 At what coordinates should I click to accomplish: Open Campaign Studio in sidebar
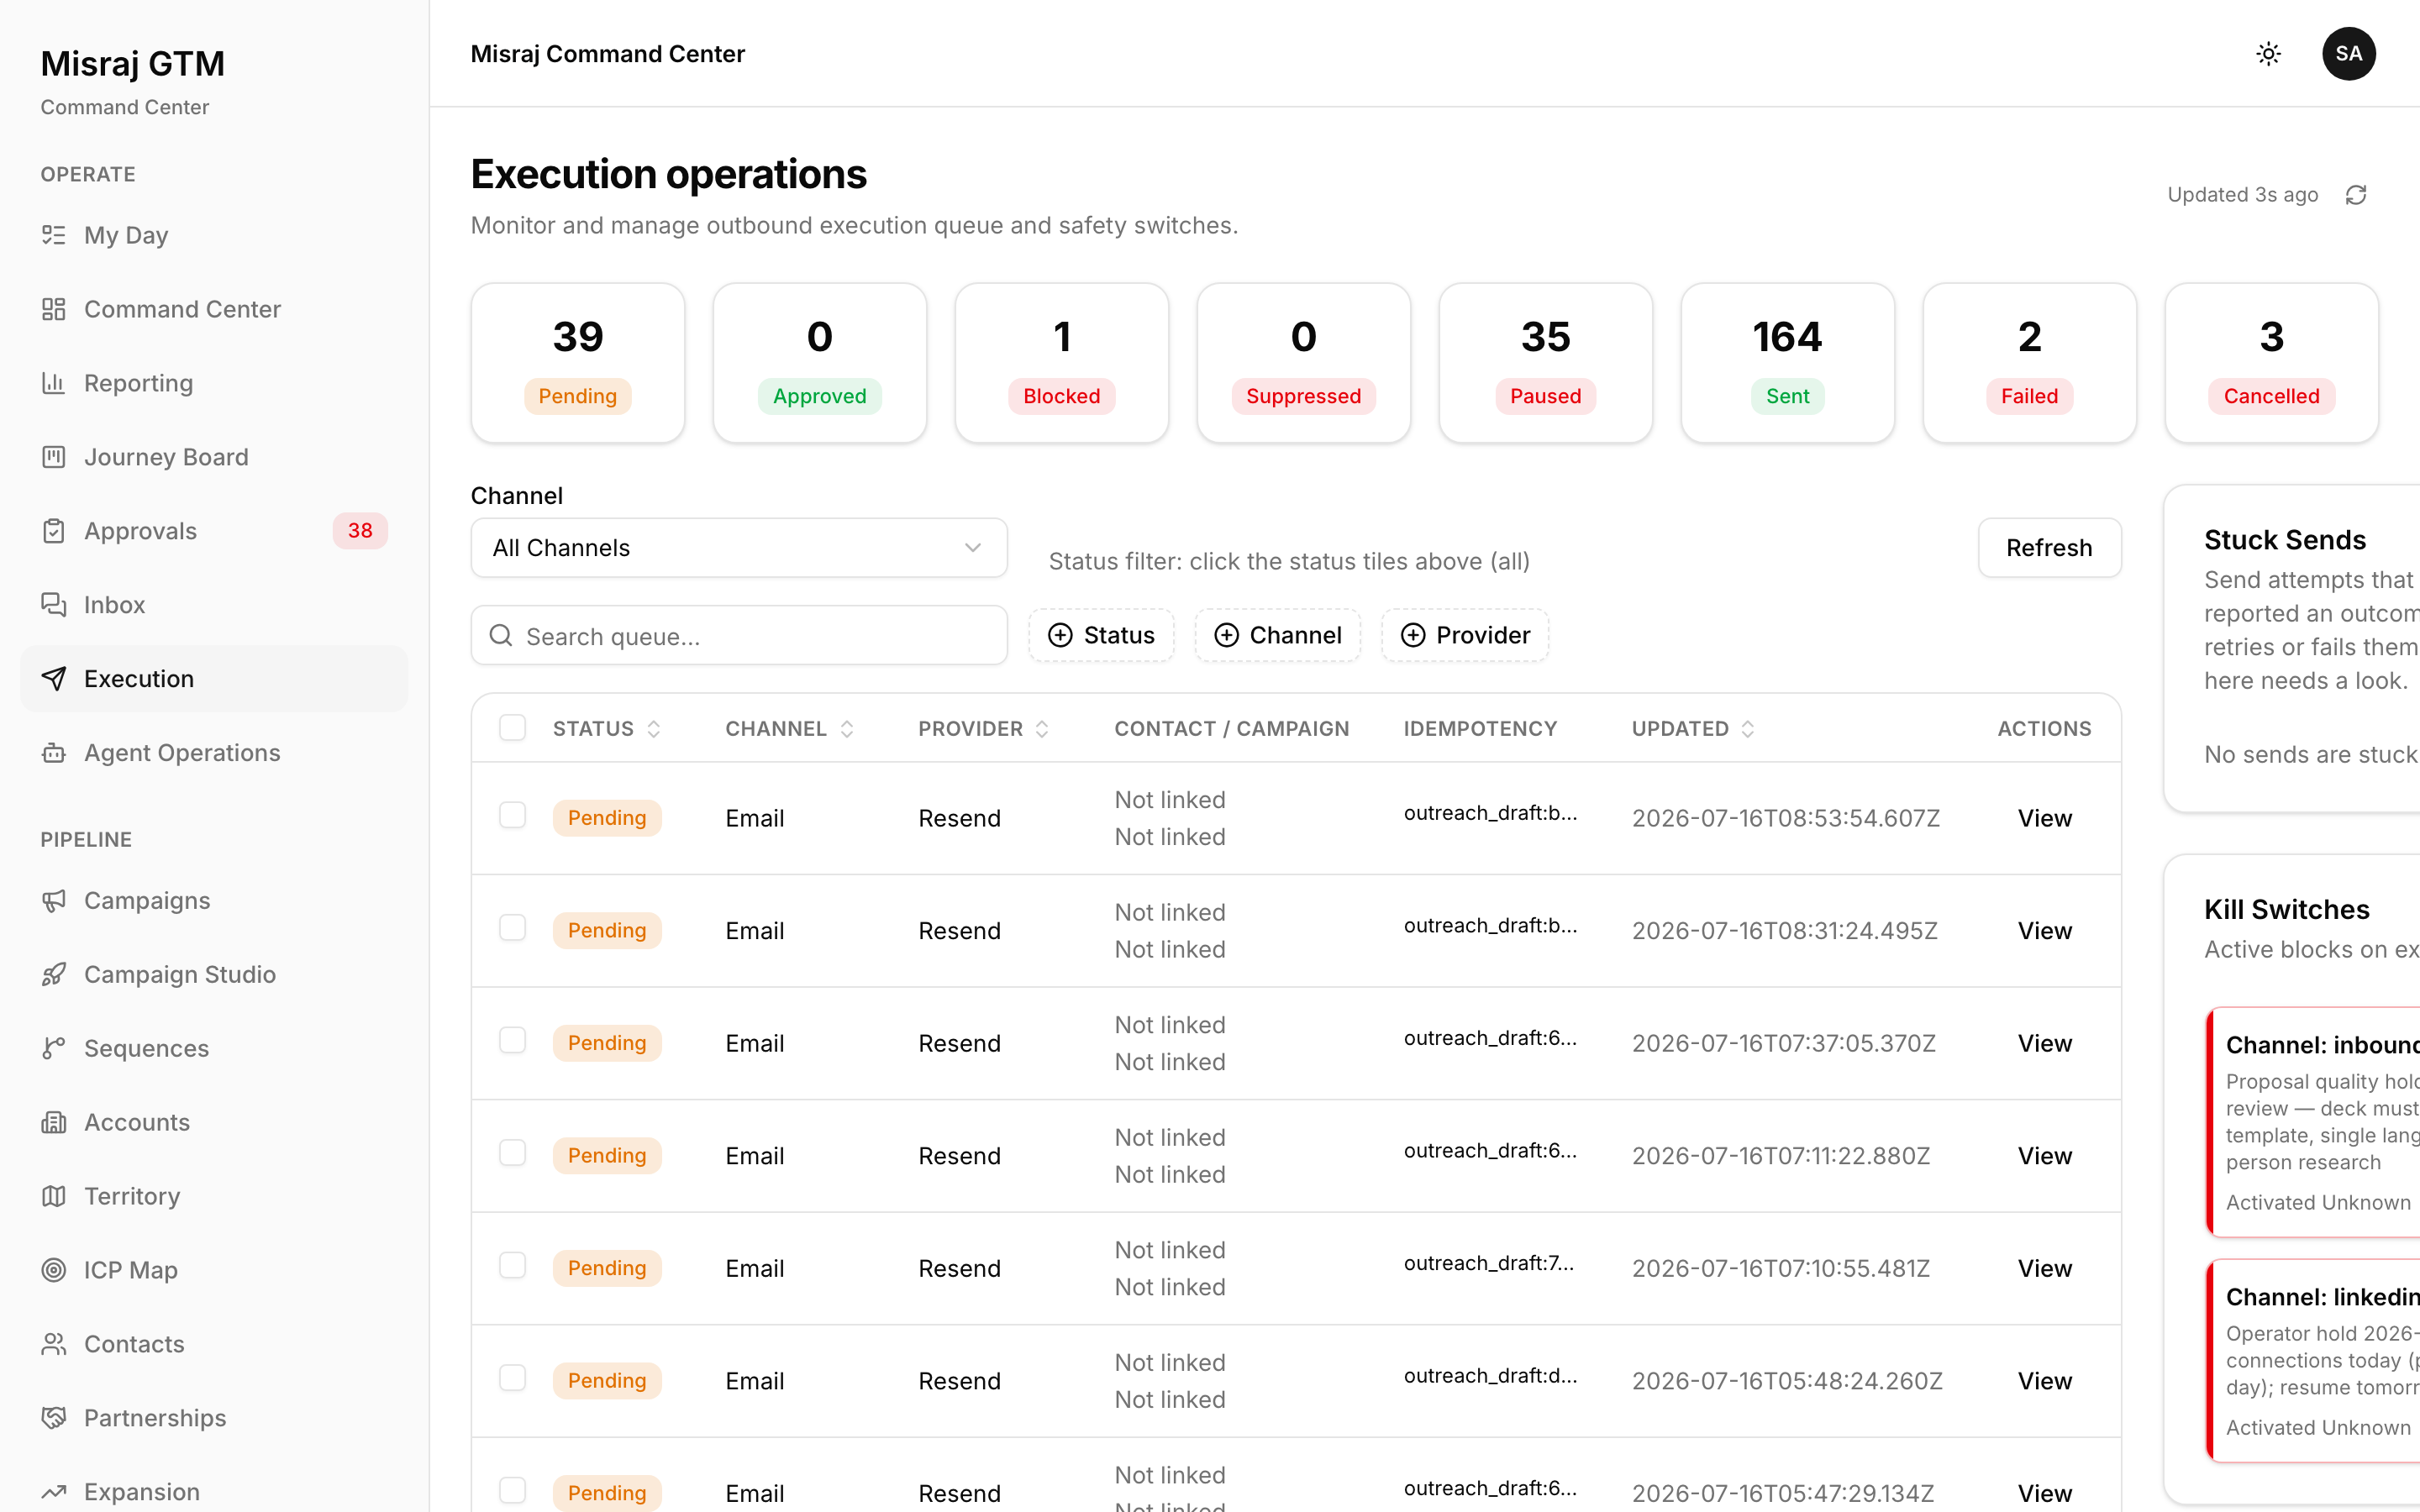[x=214, y=975]
